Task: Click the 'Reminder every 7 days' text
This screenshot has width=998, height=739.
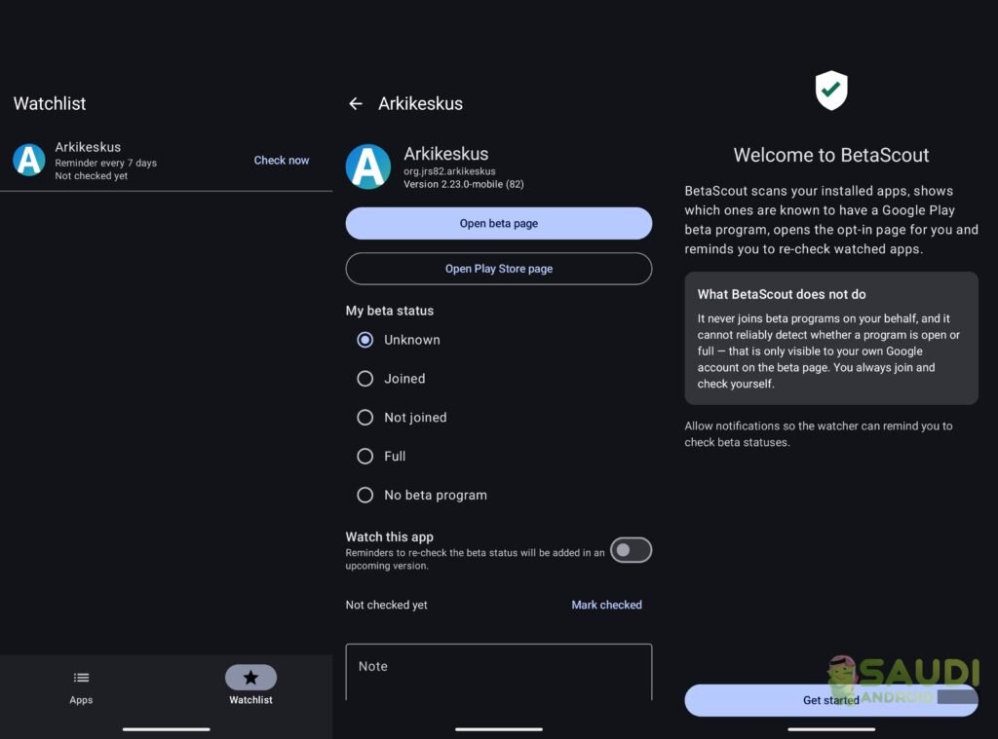Action: click(x=105, y=163)
